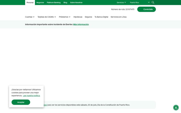Click the Evertec incident notice text
Image resolution: width=181 pixels, height=113 pixels.
click(49, 24)
